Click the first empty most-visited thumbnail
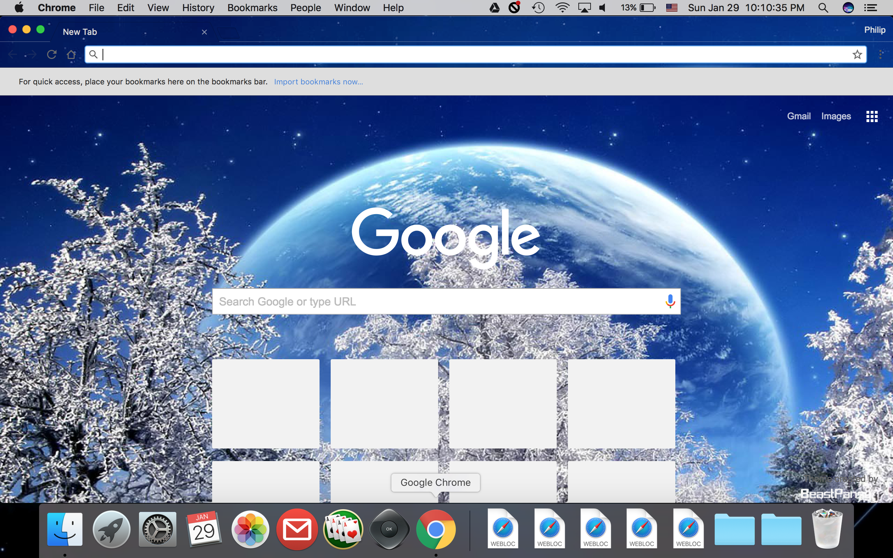The width and height of the screenshot is (893, 558). [266, 404]
